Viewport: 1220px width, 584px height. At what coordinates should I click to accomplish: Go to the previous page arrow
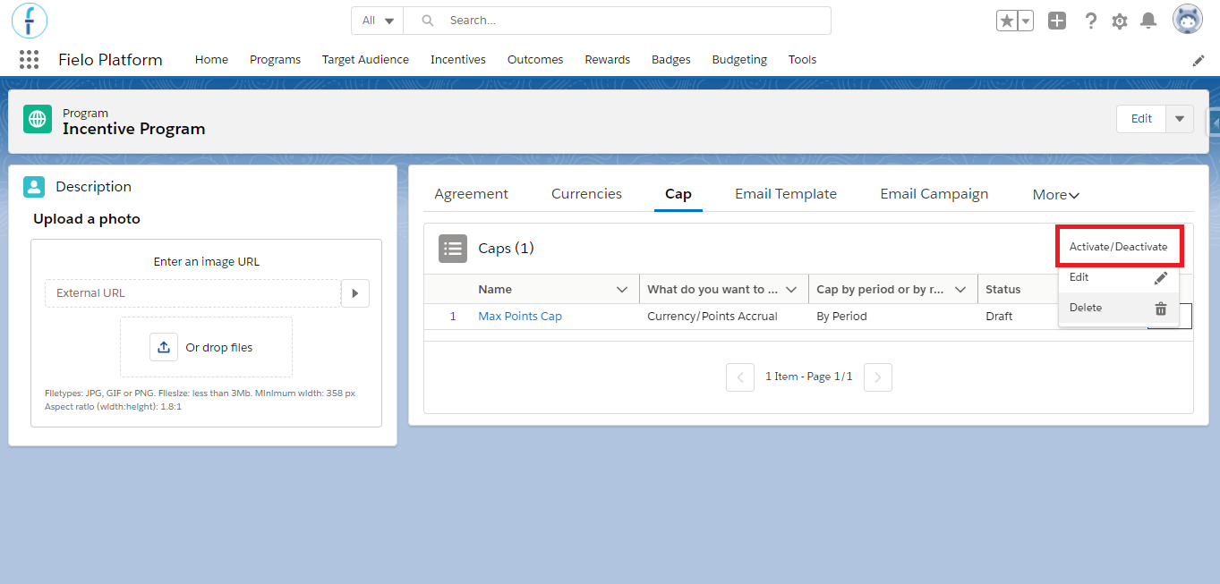coord(740,377)
